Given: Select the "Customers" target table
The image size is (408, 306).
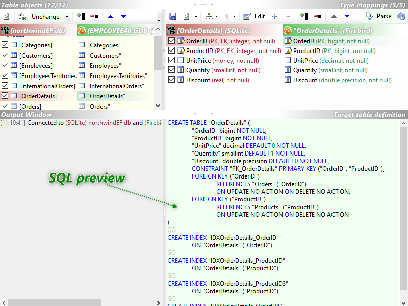Looking at the screenshot, I should click(x=104, y=56).
